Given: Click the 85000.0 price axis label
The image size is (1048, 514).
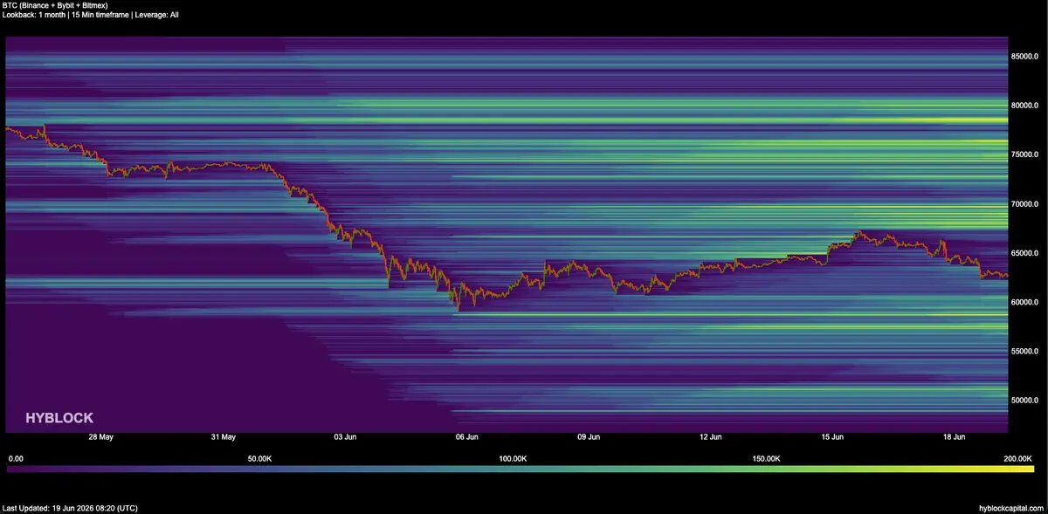Looking at the screenshot, I should coord(1026,56).
